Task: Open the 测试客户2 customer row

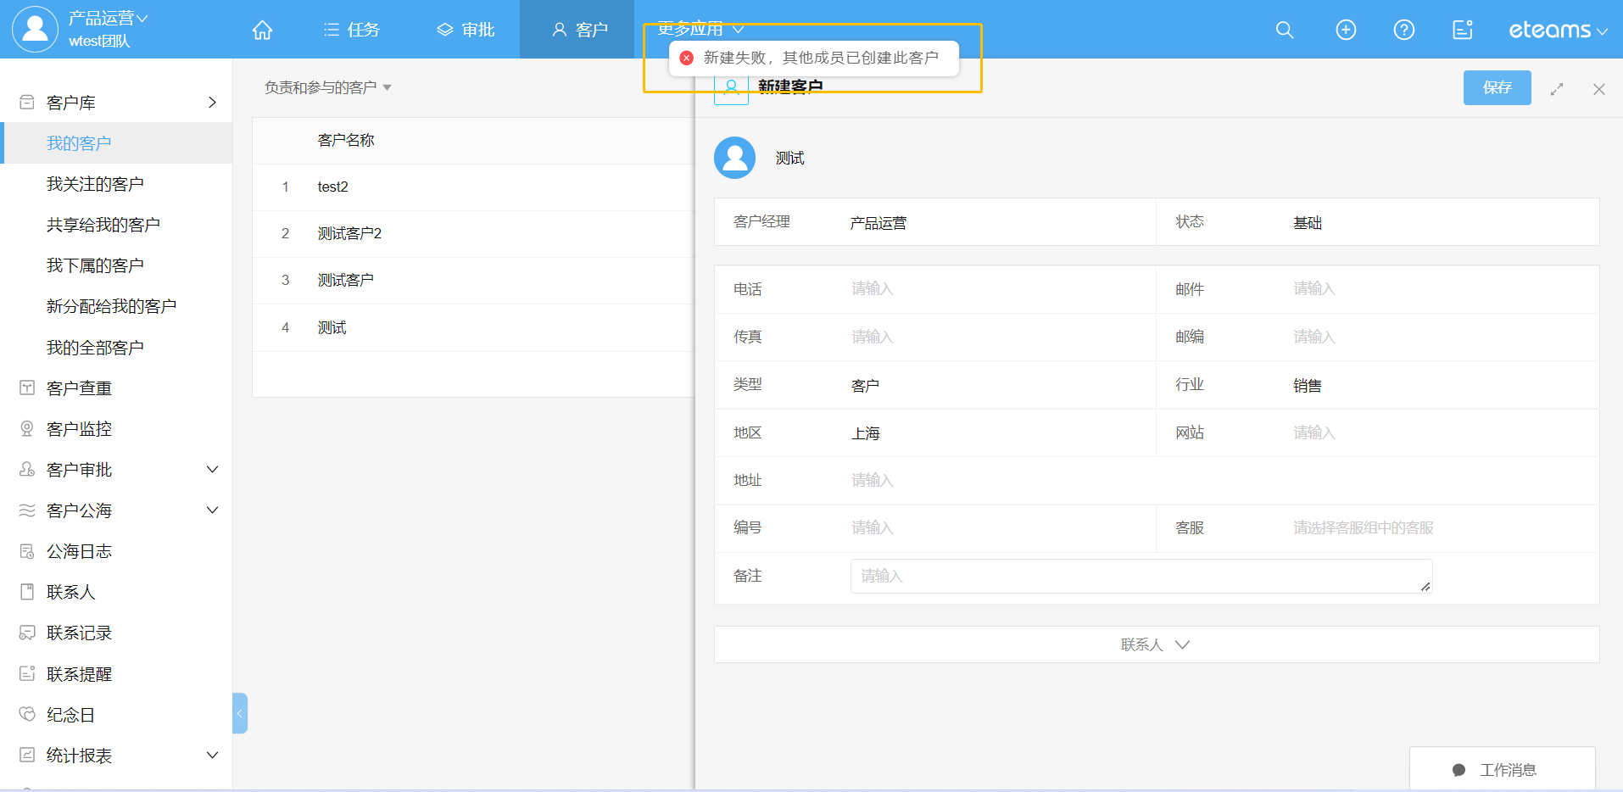Action: (349, 233)
